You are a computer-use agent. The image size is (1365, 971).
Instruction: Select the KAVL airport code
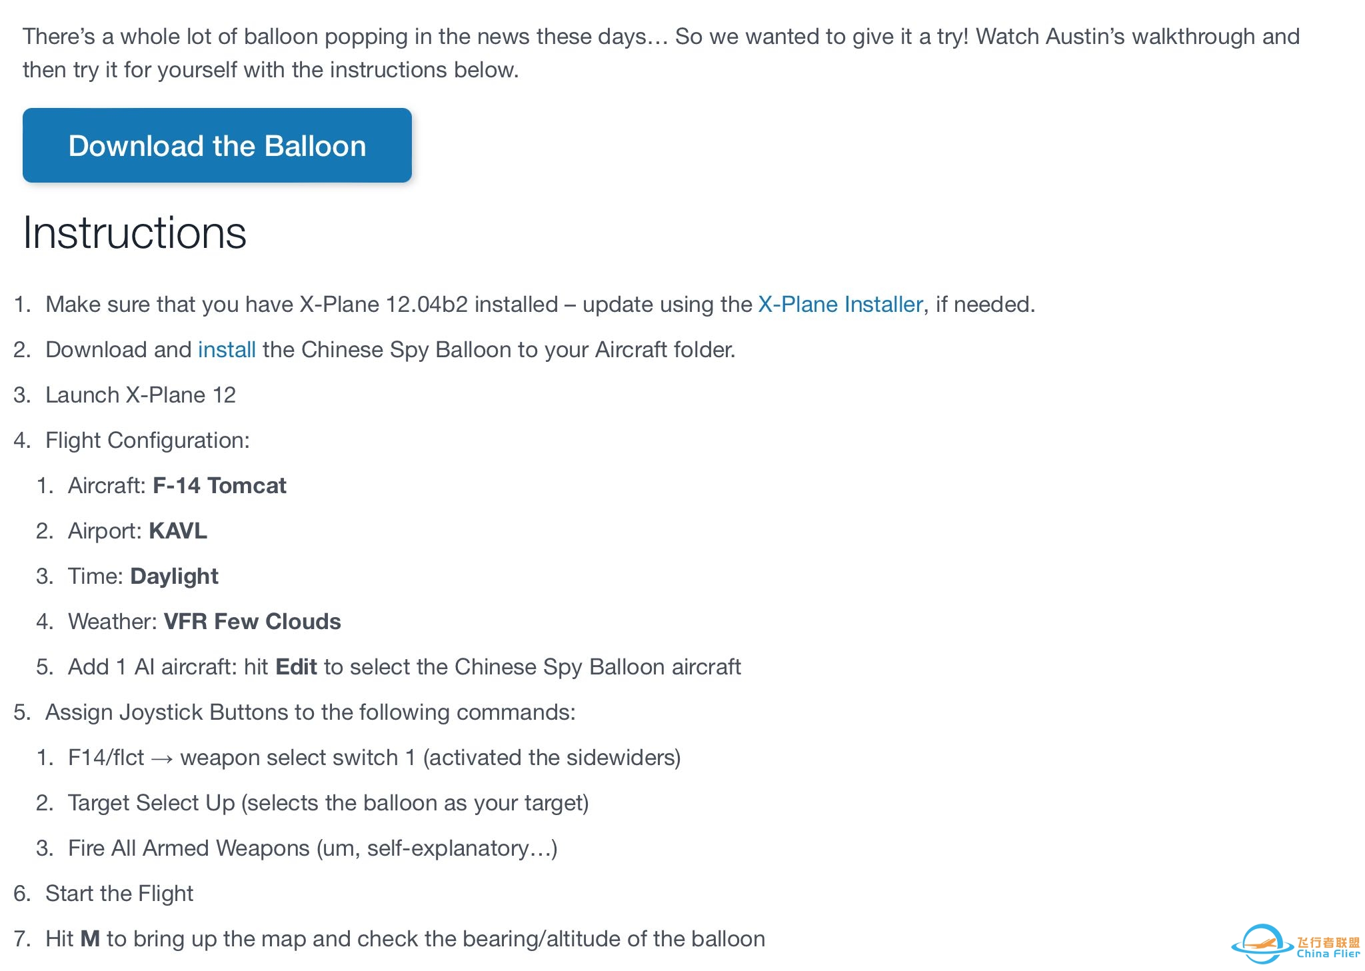178,531
